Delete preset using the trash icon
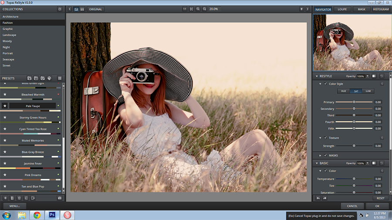The image size is (392, 220). point(19,198)
